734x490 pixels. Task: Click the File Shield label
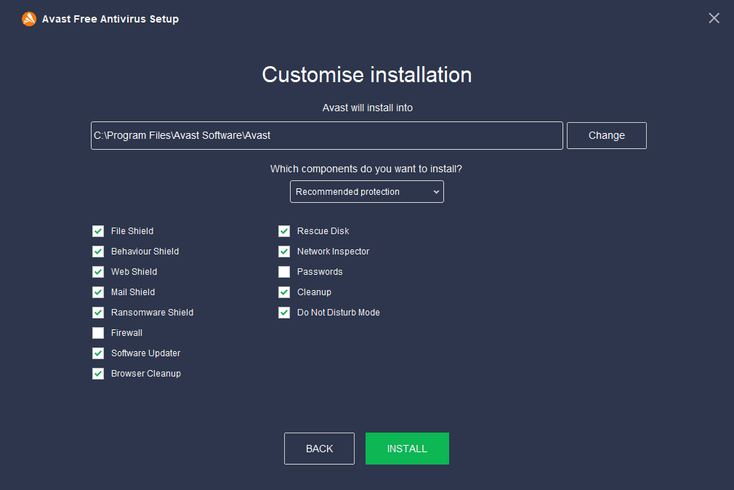(x=132, y=231)
